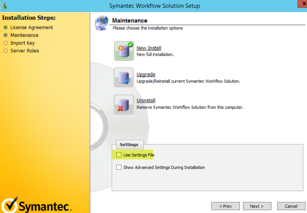Click 'Please choose the installation options' text
The width and height of the screenshot is (307, 213).
pyautogui.click(x=148, y=28)
